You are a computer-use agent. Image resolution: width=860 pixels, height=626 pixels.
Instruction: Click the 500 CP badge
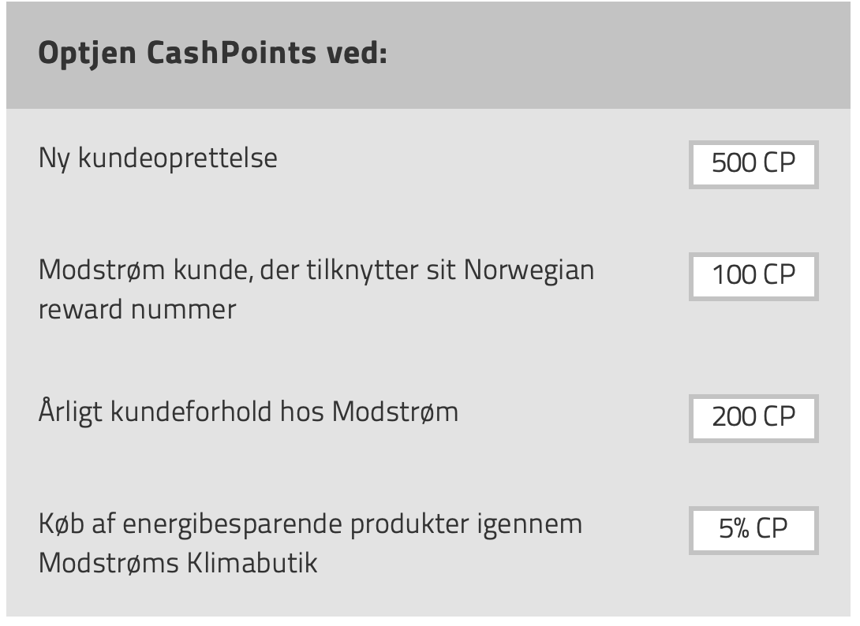(753, 164)
